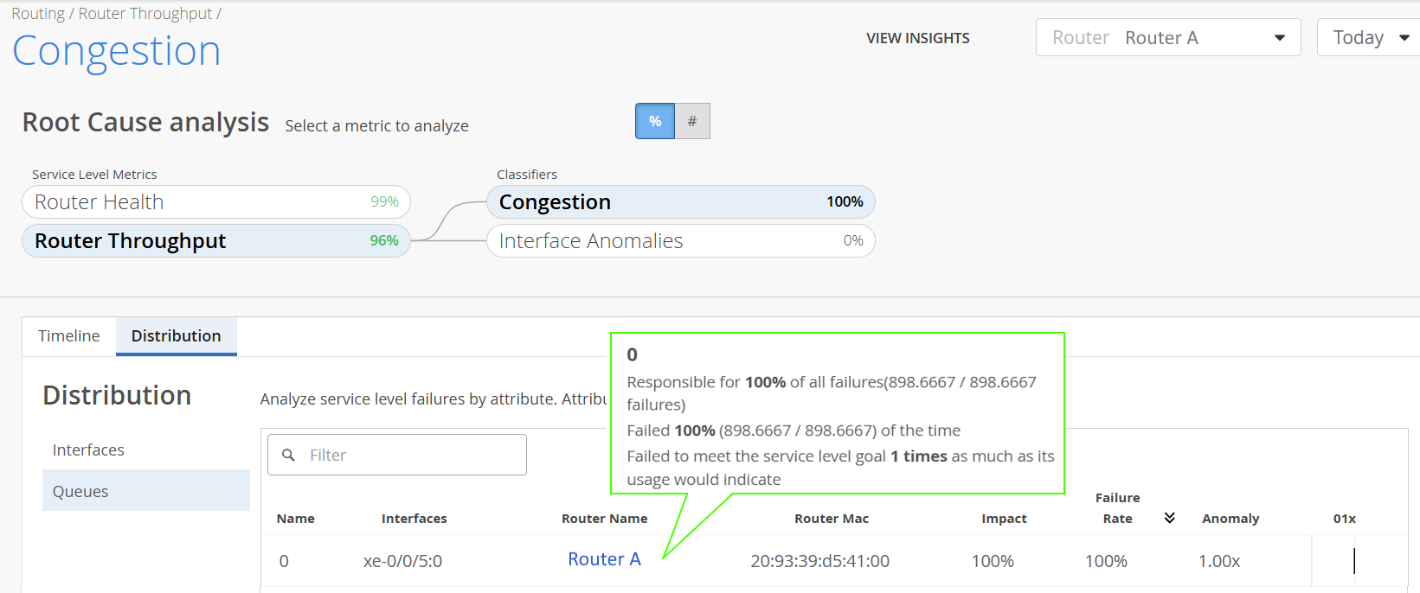This screenshot has width=1420, height=593.
Task: Type in the Filter search field
Action: coord(411,455)
